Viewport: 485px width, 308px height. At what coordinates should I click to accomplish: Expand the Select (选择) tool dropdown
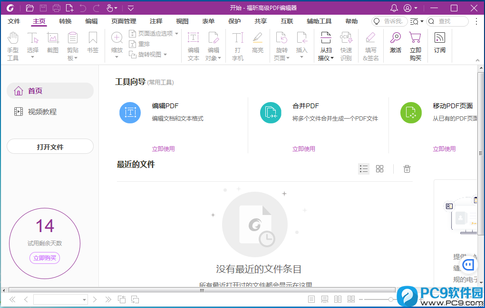[x=32, y=57]
